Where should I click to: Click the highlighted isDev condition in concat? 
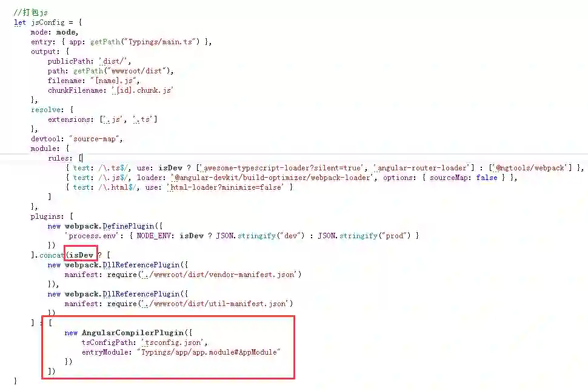[81, 255]
